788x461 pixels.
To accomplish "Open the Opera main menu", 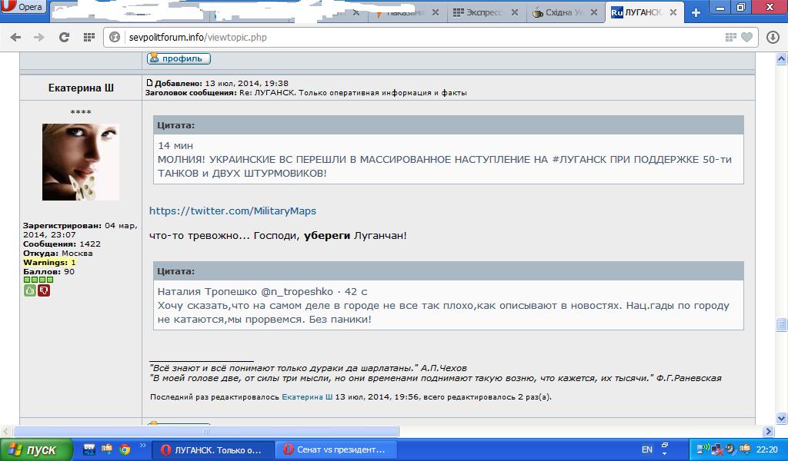I will (x=23, y=8).
